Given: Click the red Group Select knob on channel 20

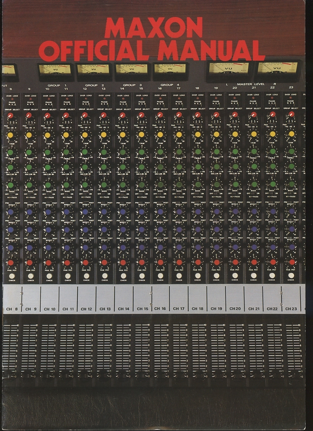Looking at the screenshot, I should (x=235, y=114).
